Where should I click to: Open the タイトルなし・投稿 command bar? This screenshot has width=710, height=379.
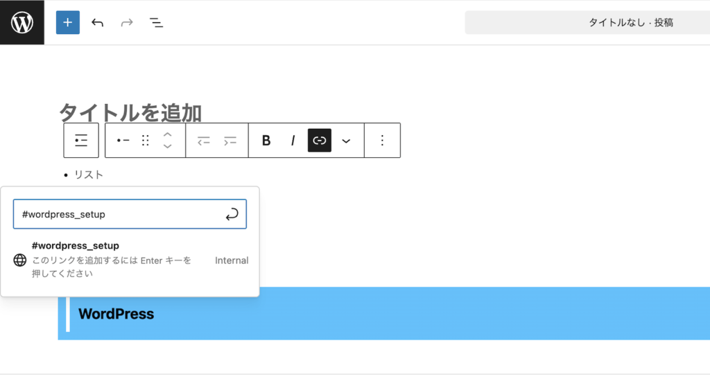[x=587, y=23]
